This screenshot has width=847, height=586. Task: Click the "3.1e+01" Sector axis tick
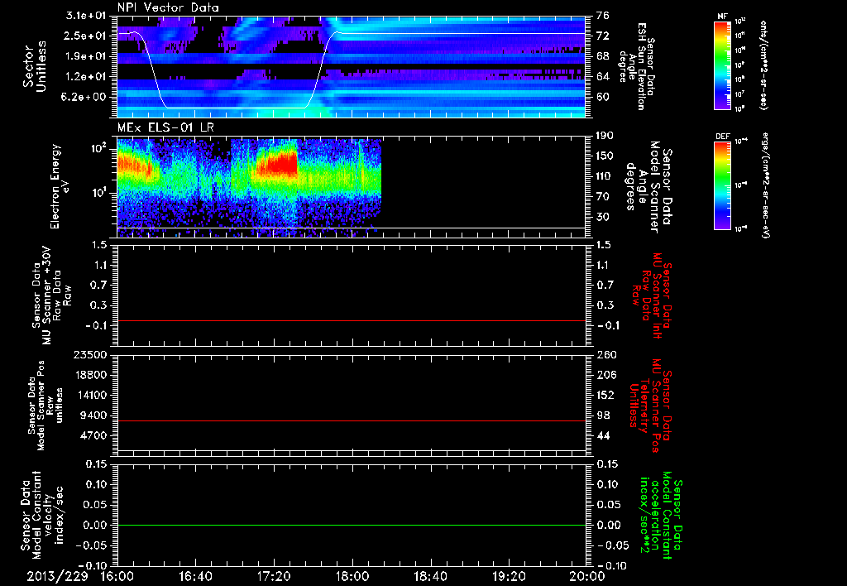click(85, 16)
